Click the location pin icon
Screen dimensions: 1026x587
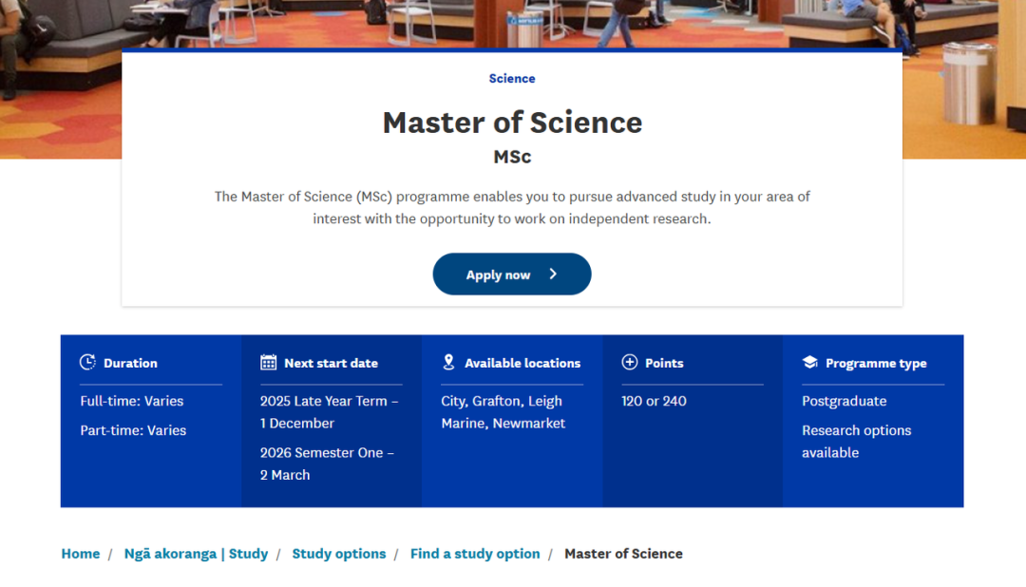click(x=449, y=363)
